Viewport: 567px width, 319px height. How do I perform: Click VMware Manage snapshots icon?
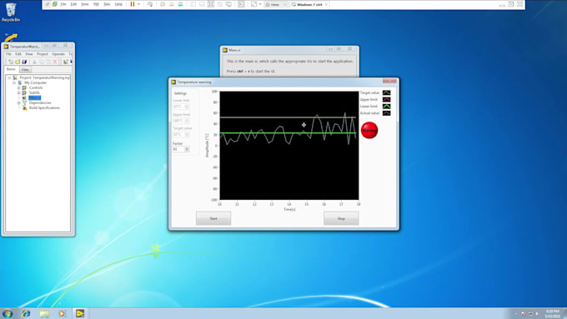(x=180, y=4)
